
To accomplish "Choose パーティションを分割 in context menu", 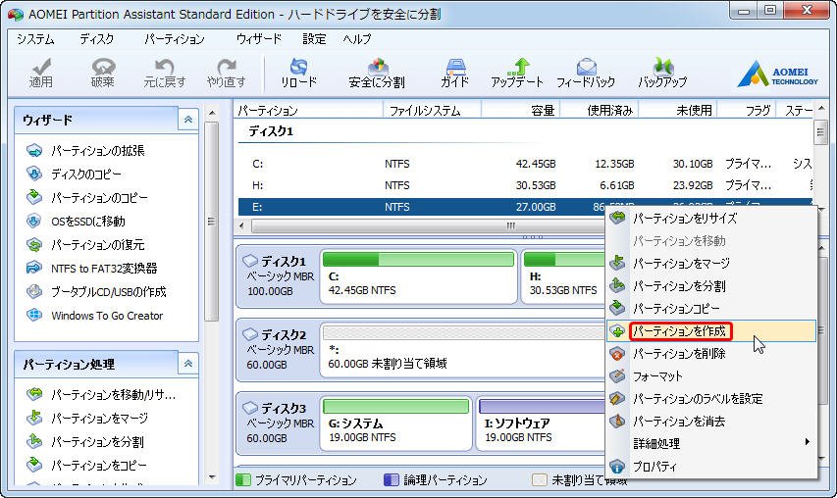I will pos(711,286).
